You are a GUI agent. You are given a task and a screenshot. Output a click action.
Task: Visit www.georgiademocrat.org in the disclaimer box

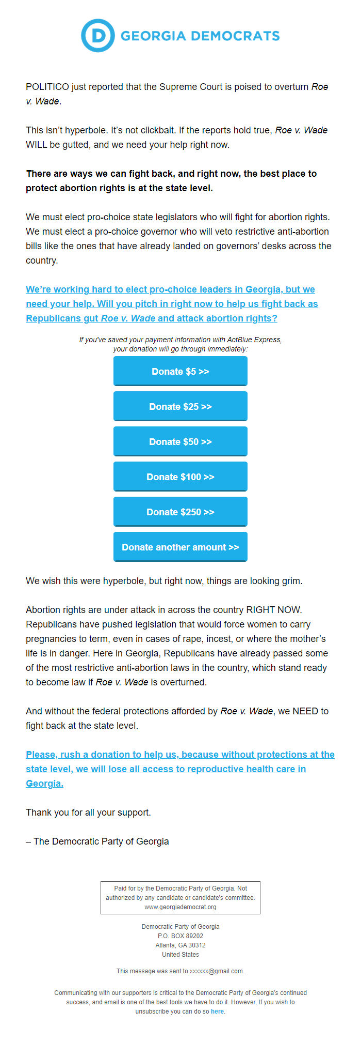180,907
